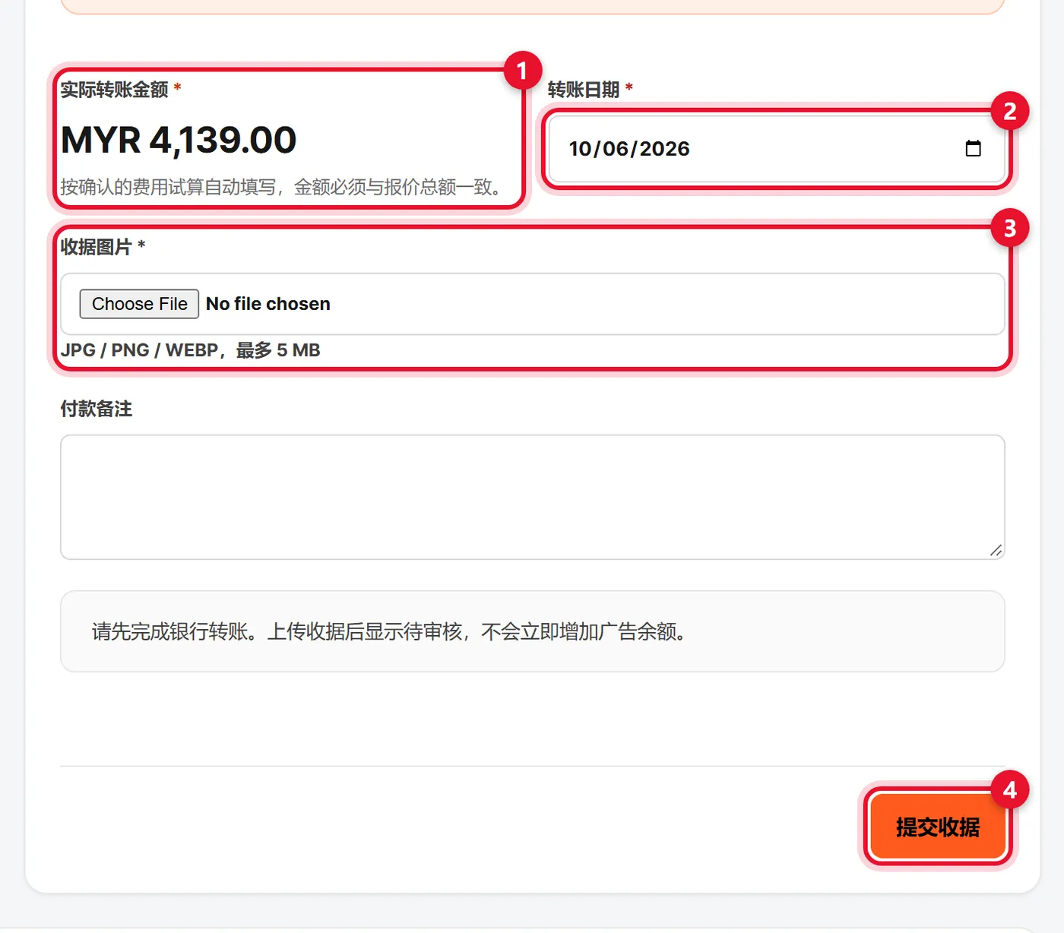Select the MYR 4,139.00 amount text

point(179,140)
